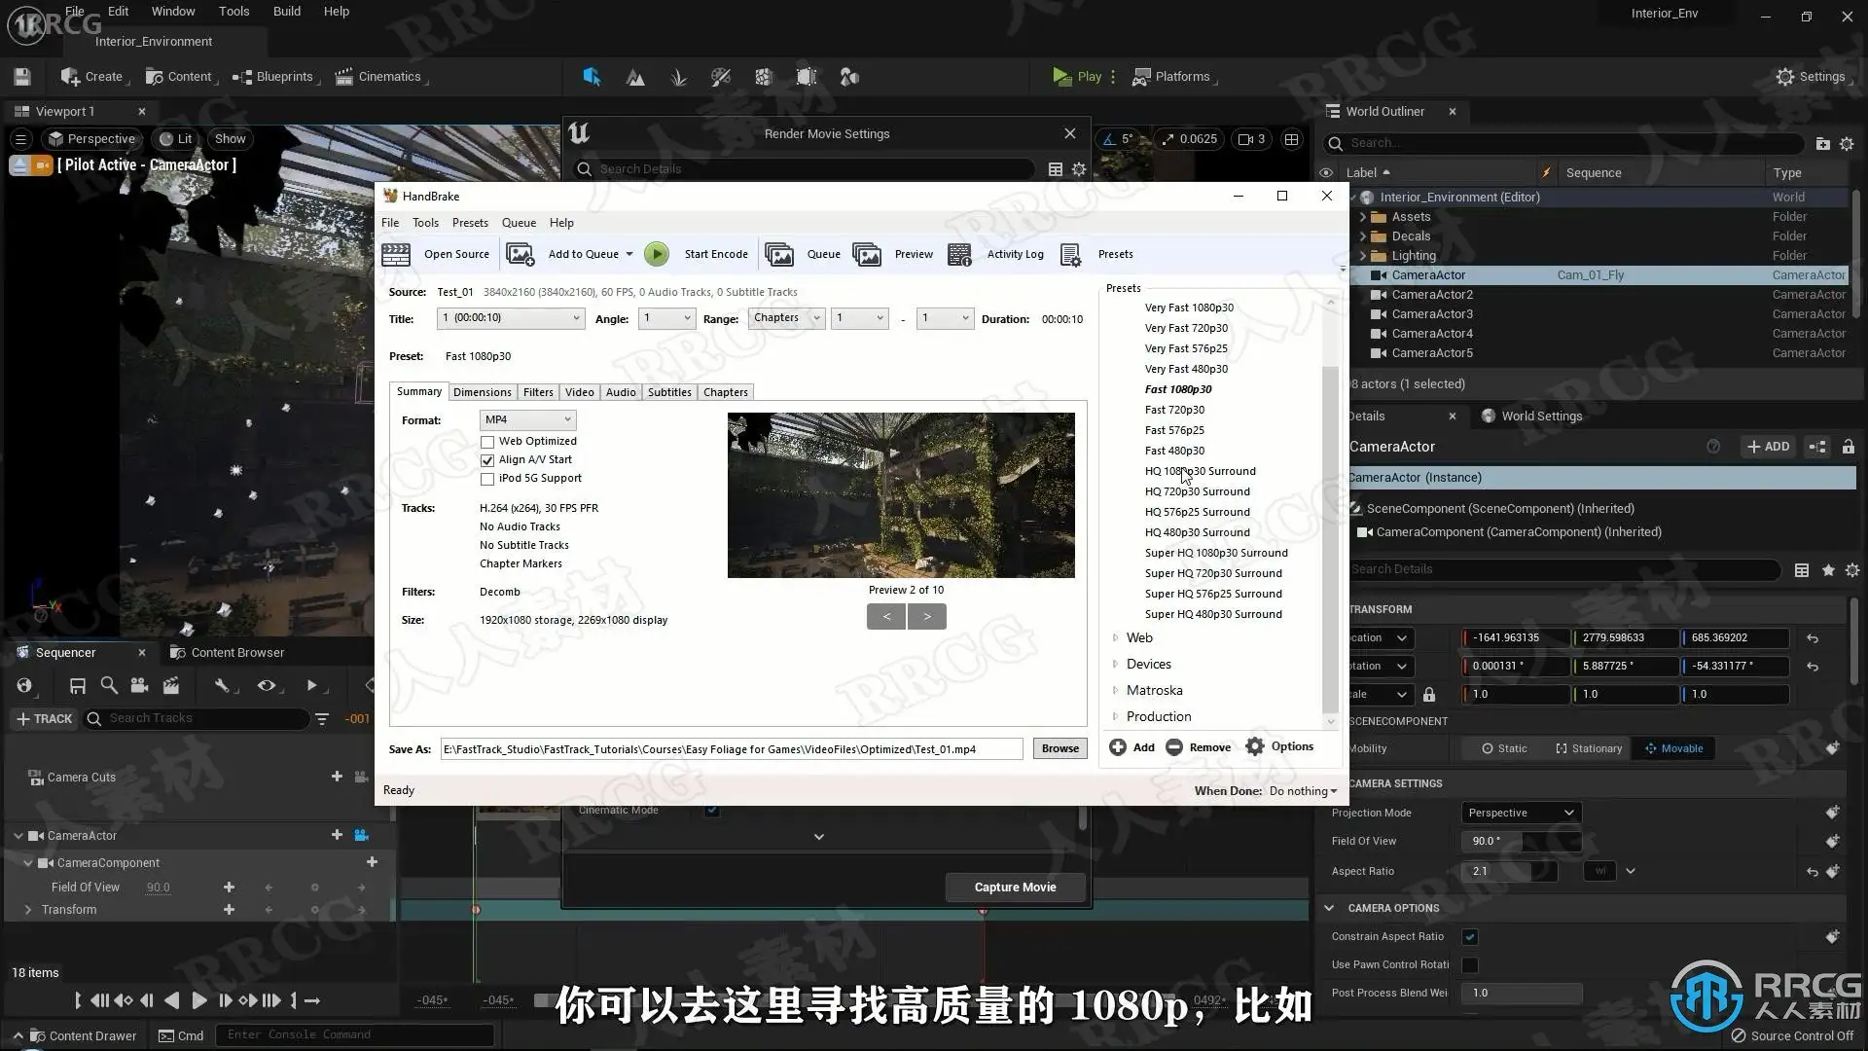Click the ADD component button

point(1768,447)
